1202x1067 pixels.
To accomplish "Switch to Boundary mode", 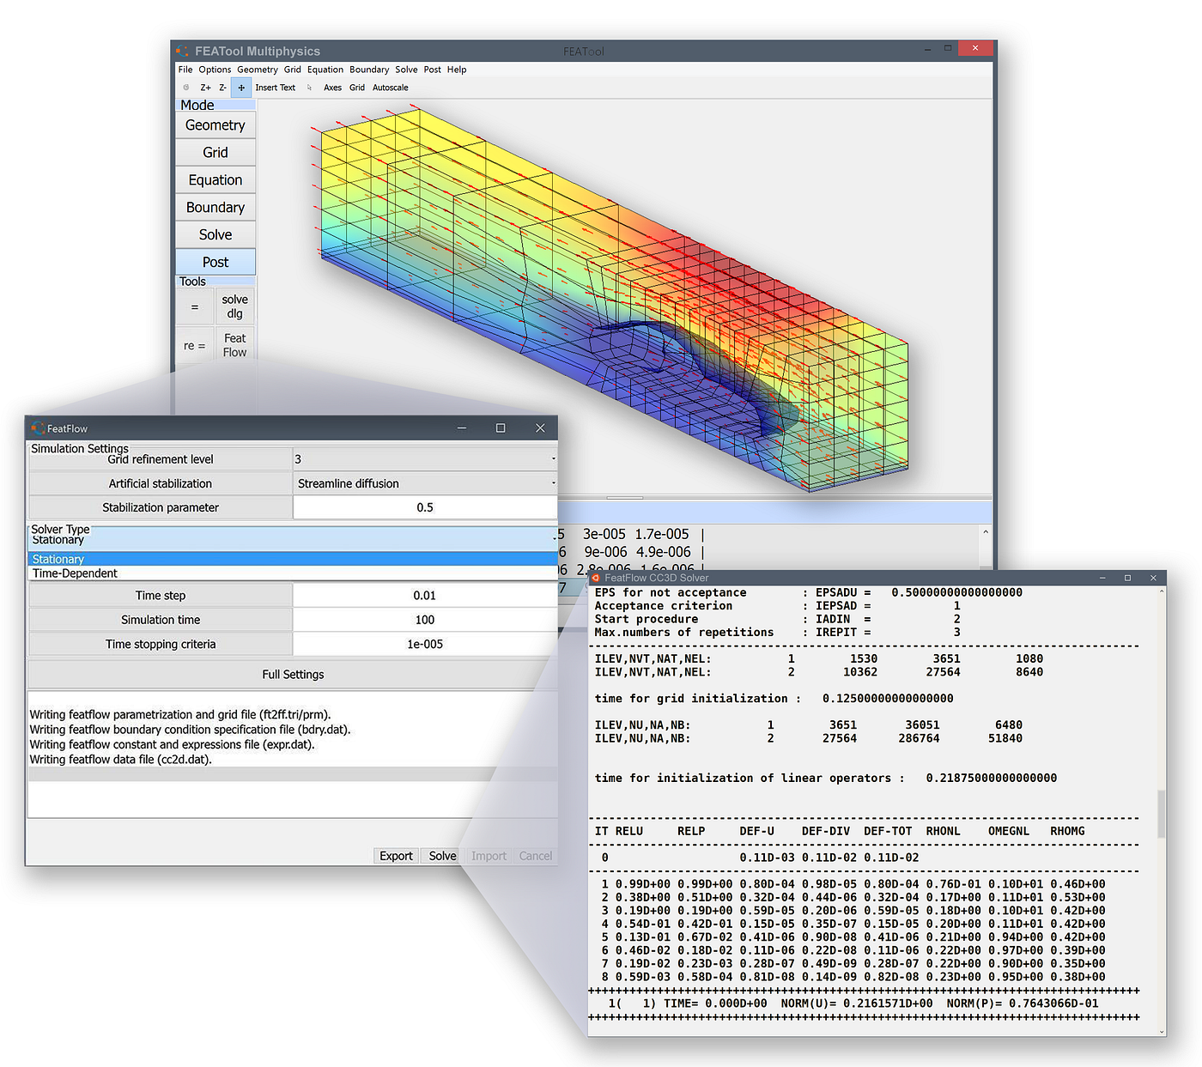I will [x=215, y=207].
